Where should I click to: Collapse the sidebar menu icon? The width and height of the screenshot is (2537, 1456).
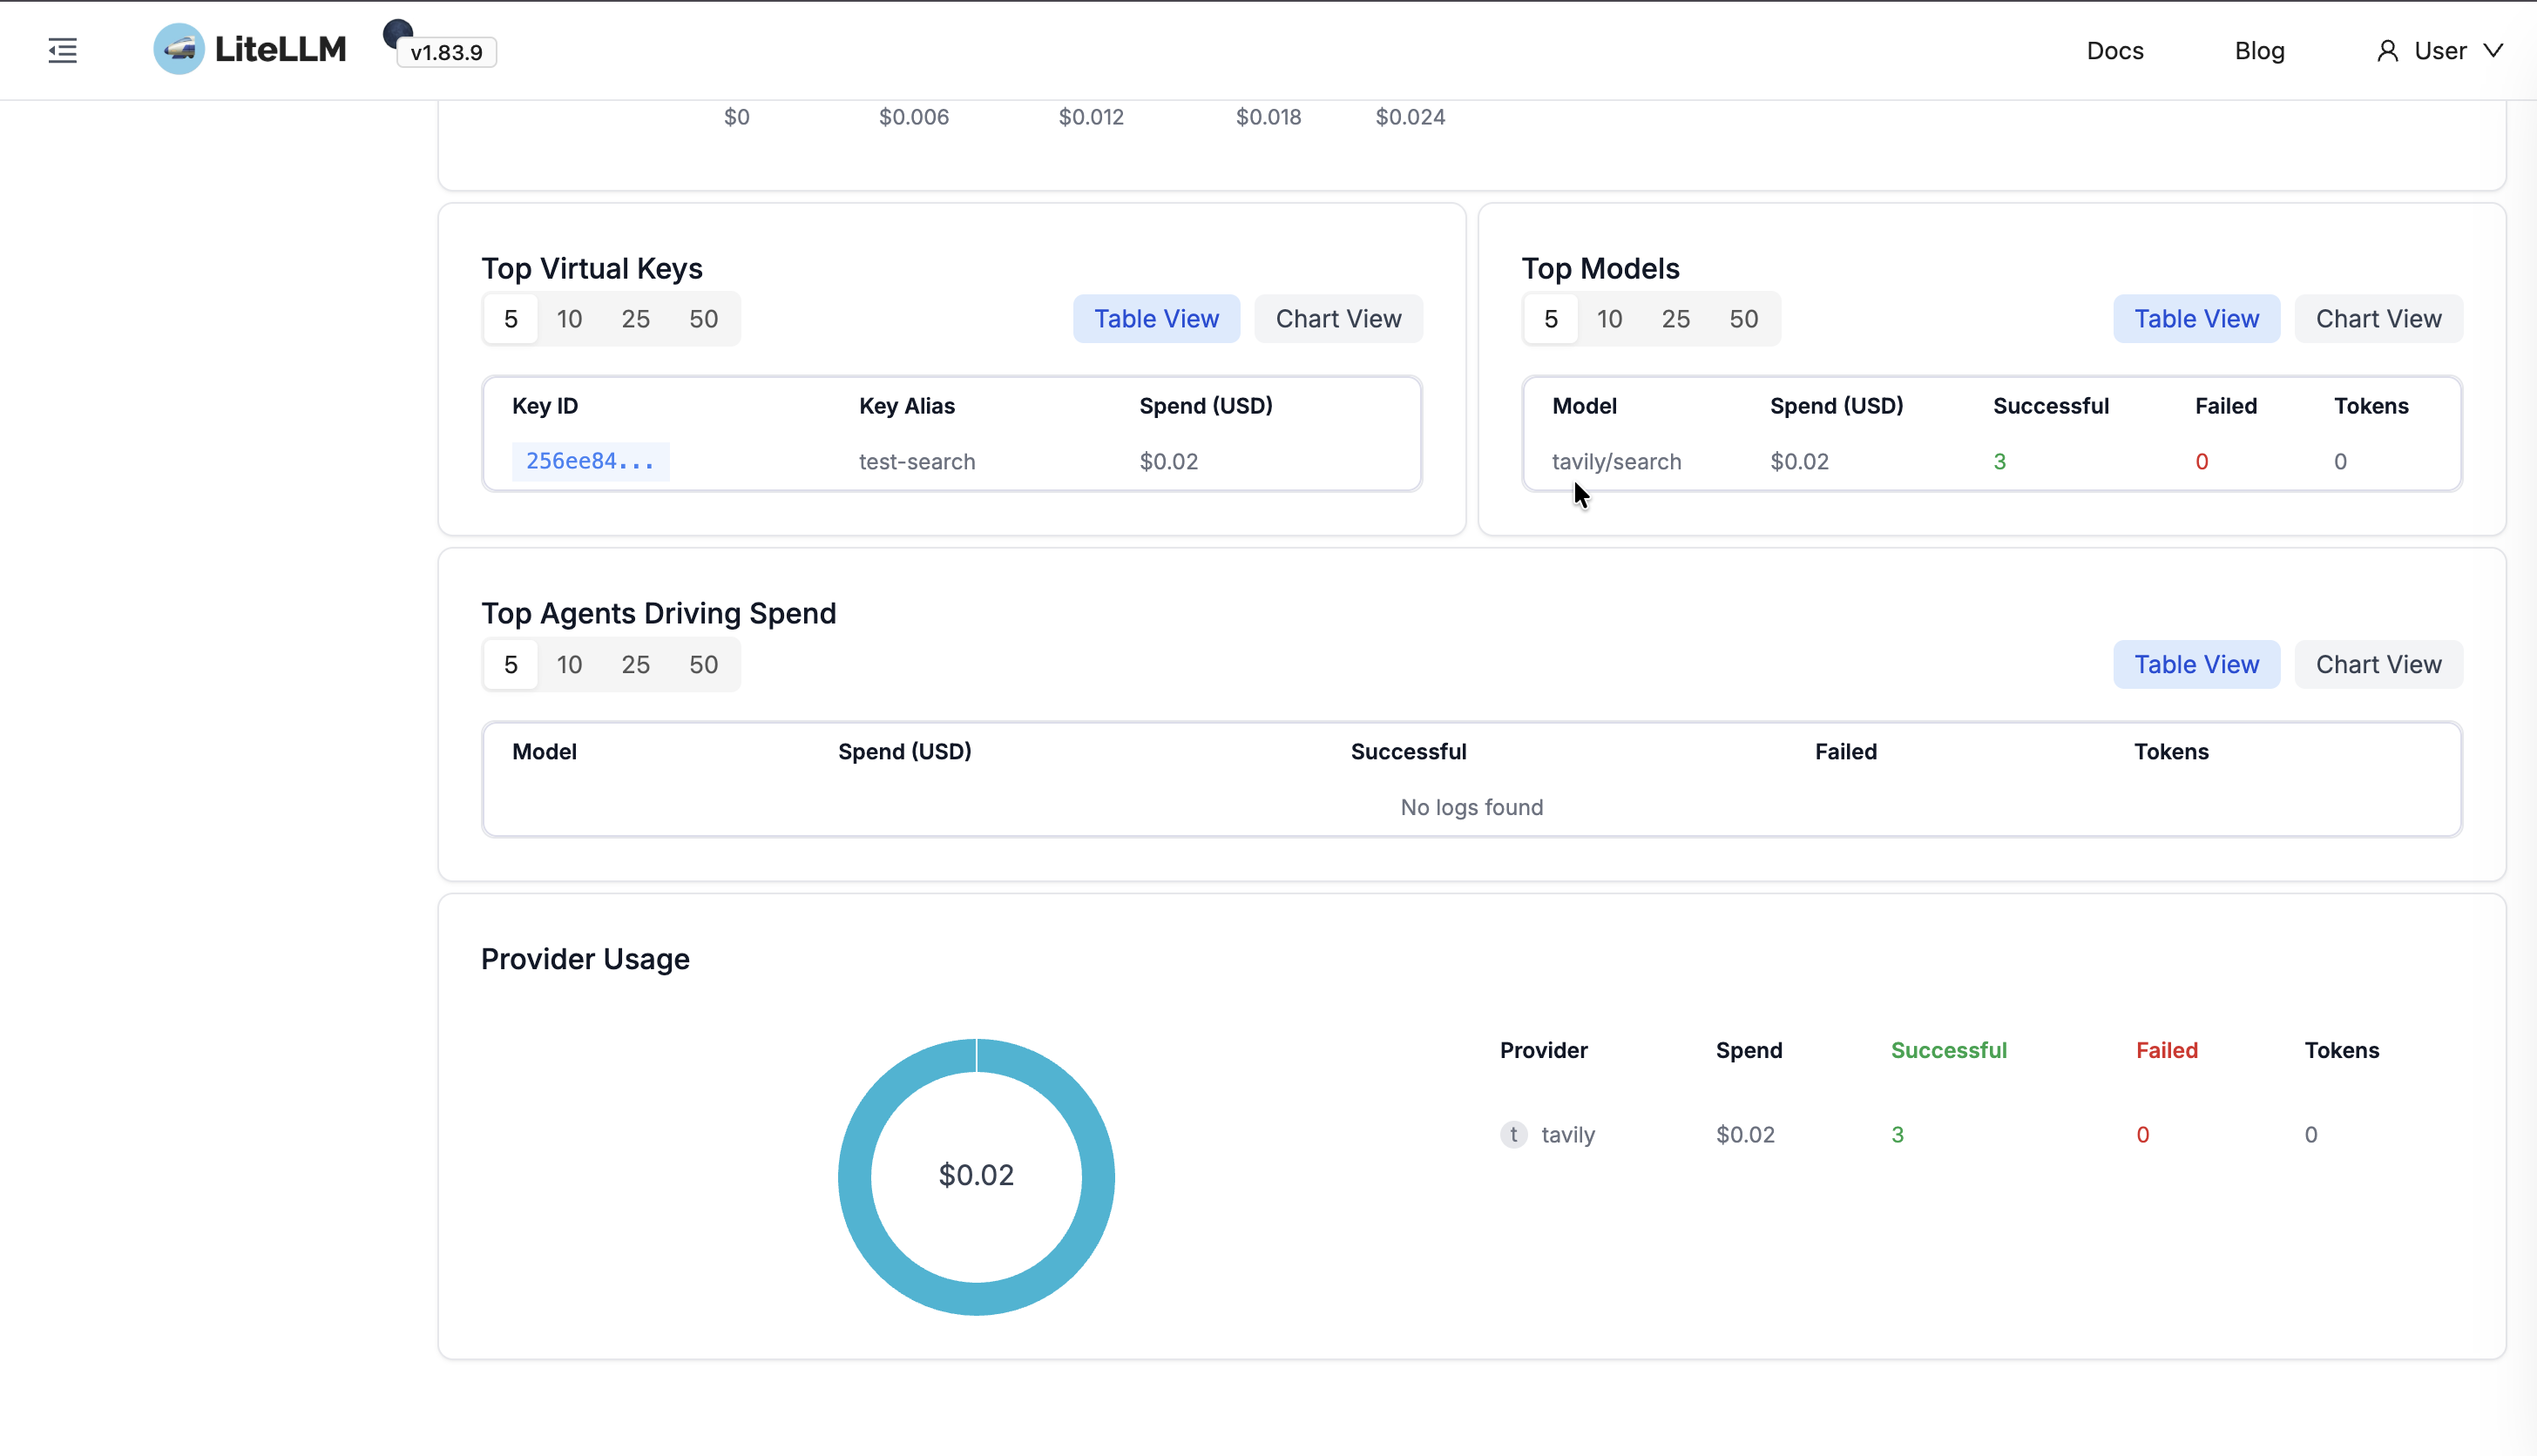tap(62, 50)
